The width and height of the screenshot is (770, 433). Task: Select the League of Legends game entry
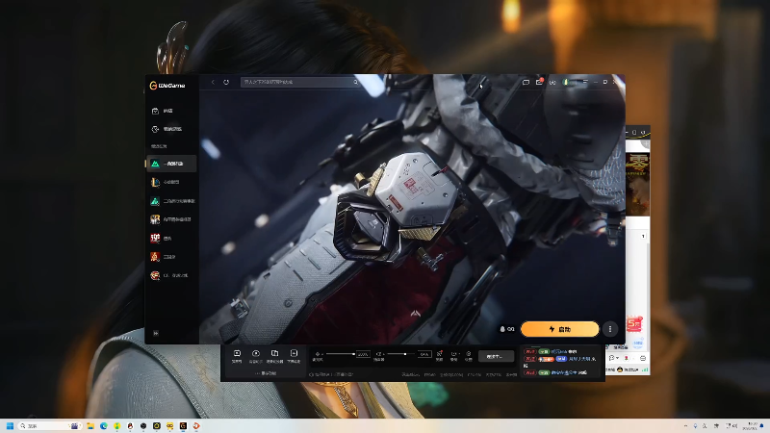(x=171, y=182)
